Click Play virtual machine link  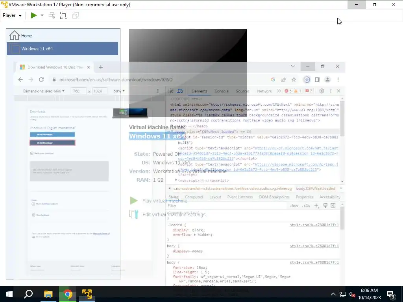[x=165, y=201]
